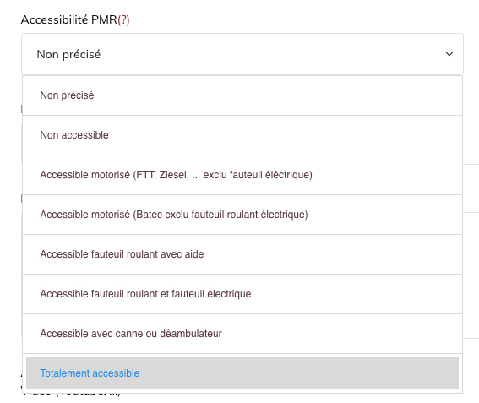Pick the option excluding fauteuil éléctrique with Ziesel
Screen dimensions: 479x403
pyautogui.click(x=242, y=175)
